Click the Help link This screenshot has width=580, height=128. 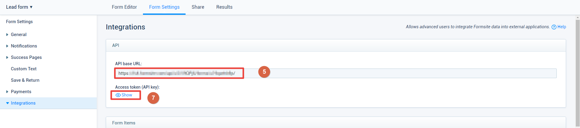pyautogui.click(x=562, y=27)
